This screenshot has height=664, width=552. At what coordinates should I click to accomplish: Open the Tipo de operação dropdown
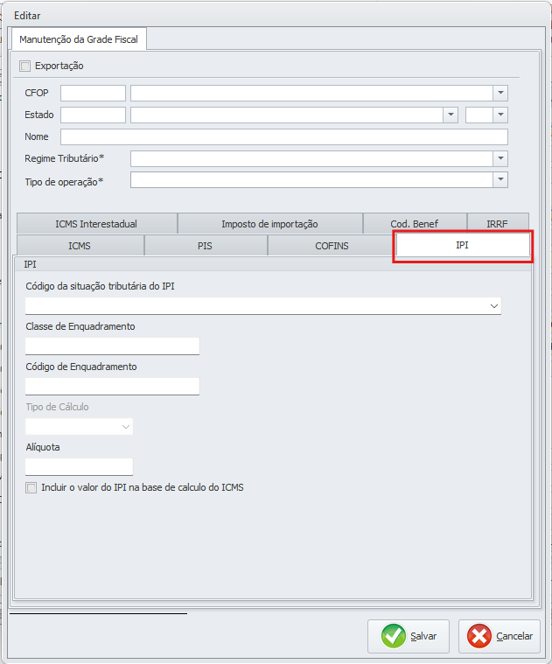(x=500, y=179)
